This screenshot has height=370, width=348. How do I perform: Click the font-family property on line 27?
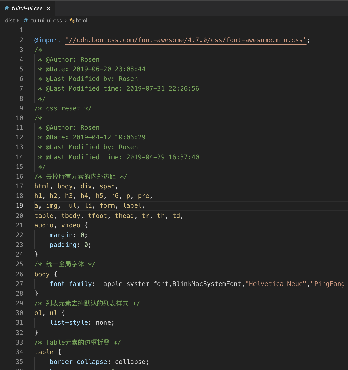(x=71, y=284)
